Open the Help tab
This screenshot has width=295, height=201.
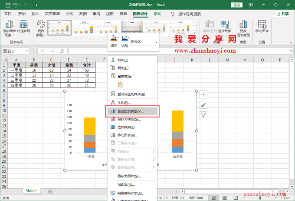[x=123, y=14]
